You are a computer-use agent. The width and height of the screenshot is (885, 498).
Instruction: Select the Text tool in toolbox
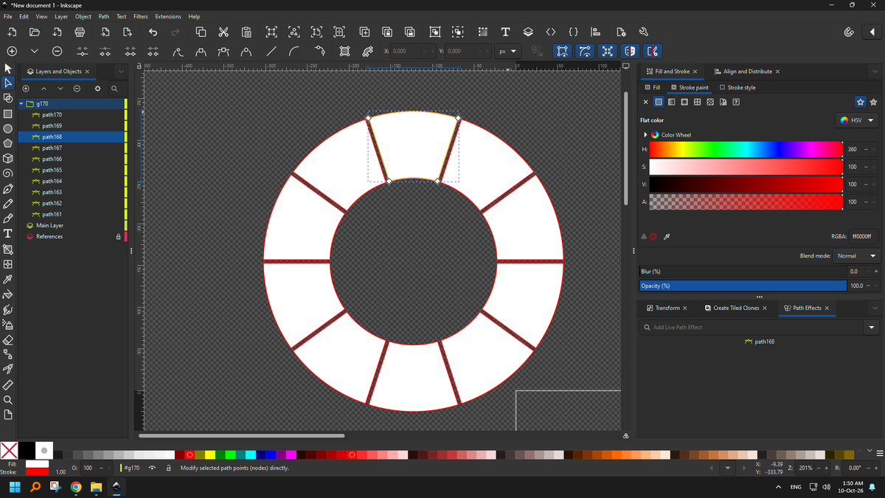(x=8, y=233)
